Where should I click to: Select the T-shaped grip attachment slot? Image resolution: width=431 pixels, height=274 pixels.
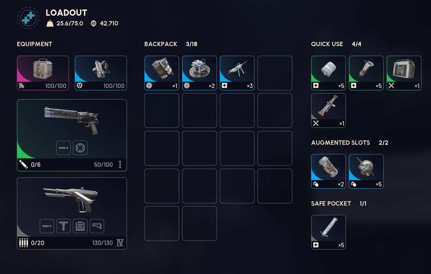(64, 226)
